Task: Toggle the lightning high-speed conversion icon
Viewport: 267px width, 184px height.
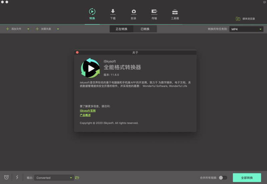Action: pos(17,177)
